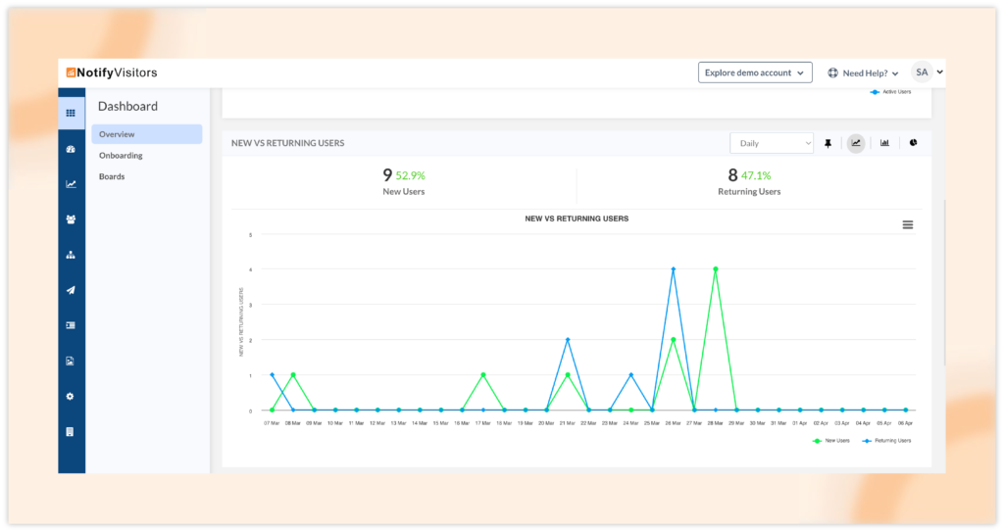1004x532 pixels.
Task: Select the Overview menu item
Action: click(x=147, y=134)
